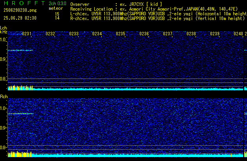Click the 0238 time marker
The height and width of the screenshot is (161, 247).
(191, 34)
